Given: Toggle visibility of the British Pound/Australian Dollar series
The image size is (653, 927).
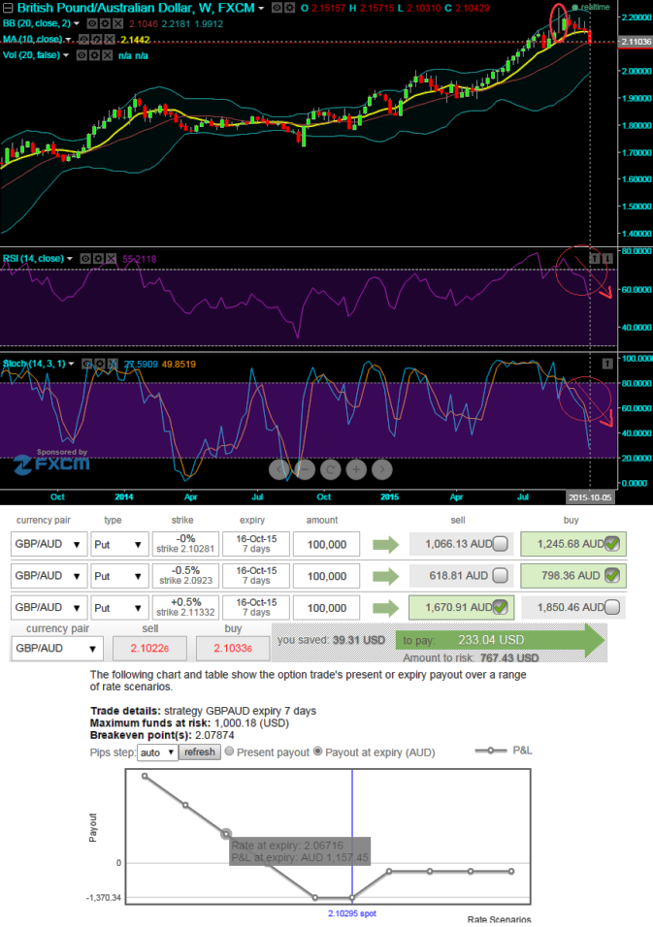Looking at the screenshot, I should [277, 8].
